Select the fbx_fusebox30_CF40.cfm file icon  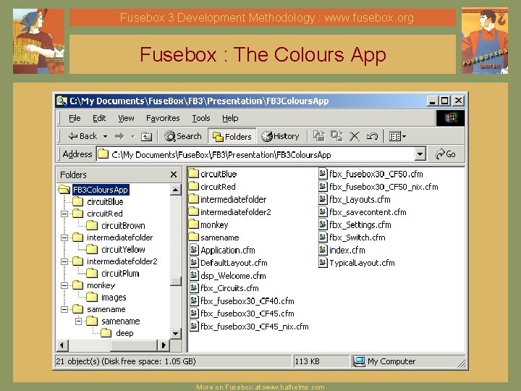coord(194,300)
